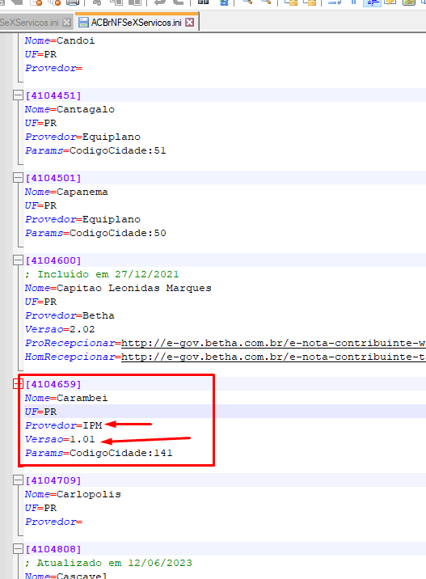This screenshot has height=579, width=426.
Task: Click the section header [4104808]
Action: 53,549
